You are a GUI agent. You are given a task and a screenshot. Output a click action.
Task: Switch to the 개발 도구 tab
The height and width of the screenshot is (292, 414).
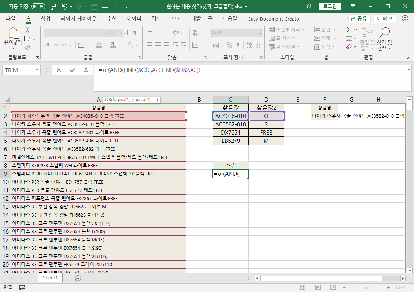click(x=202, y=19)
